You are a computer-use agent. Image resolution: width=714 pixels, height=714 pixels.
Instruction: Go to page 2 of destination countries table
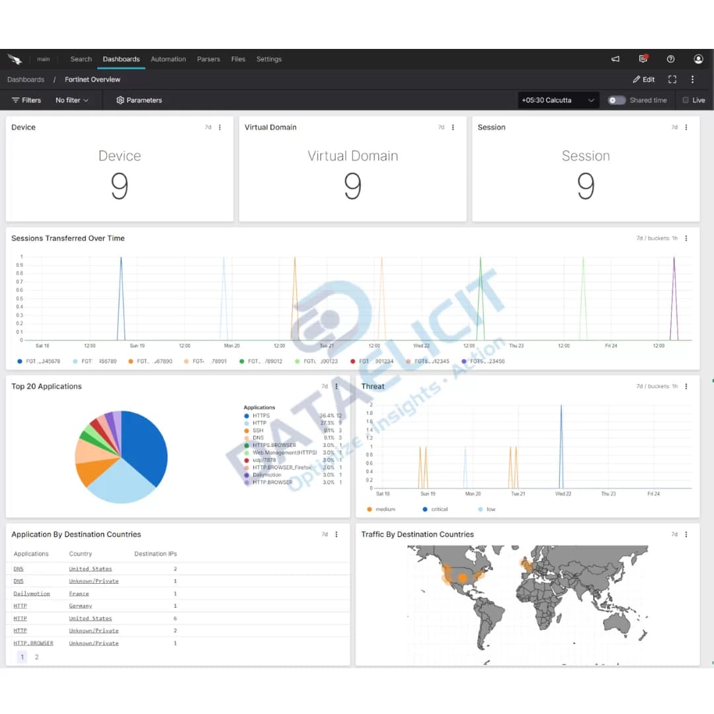[x=36, y=656]
